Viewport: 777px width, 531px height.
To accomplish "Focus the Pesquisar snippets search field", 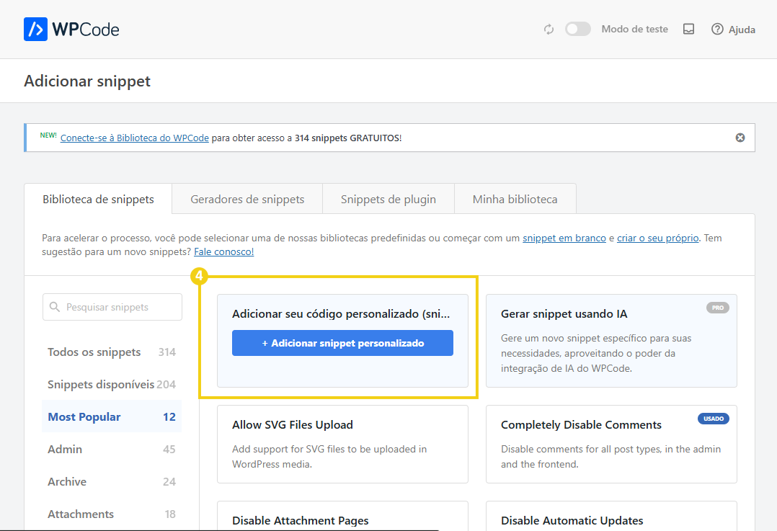I will pyautogui.click(x=112, y=307).
